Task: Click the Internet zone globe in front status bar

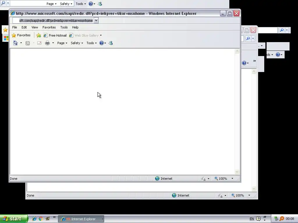Action: 157,179
